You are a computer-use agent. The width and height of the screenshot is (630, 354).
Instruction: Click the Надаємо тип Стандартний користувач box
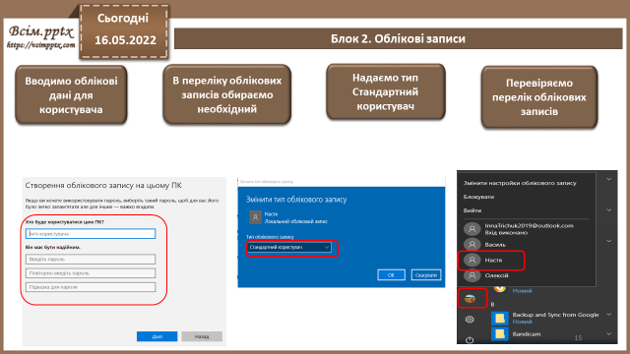click(x=386, y=91)
